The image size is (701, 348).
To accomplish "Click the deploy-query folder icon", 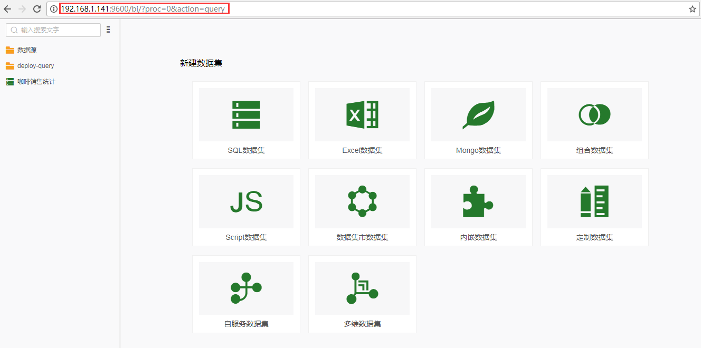I will (10, 66).
